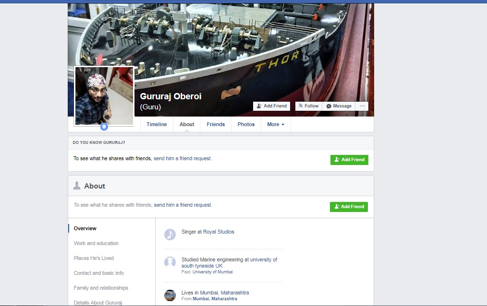Open university of south tyneside UK link
The height and width of the screenshot is (306, 487).
click(229, 263)
